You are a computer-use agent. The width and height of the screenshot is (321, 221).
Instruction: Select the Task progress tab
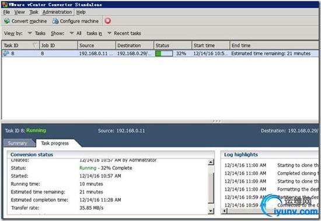(x=55, y=143)
